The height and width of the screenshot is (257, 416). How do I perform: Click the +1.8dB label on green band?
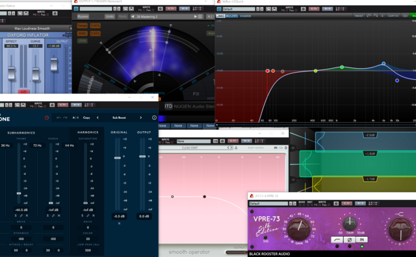(x=370, y=154)
